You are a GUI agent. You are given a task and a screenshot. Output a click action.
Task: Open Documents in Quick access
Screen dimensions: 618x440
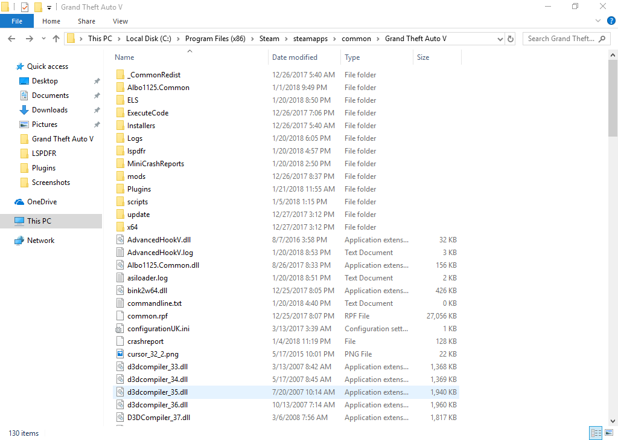pyautogui.click(x=50, y=95)
